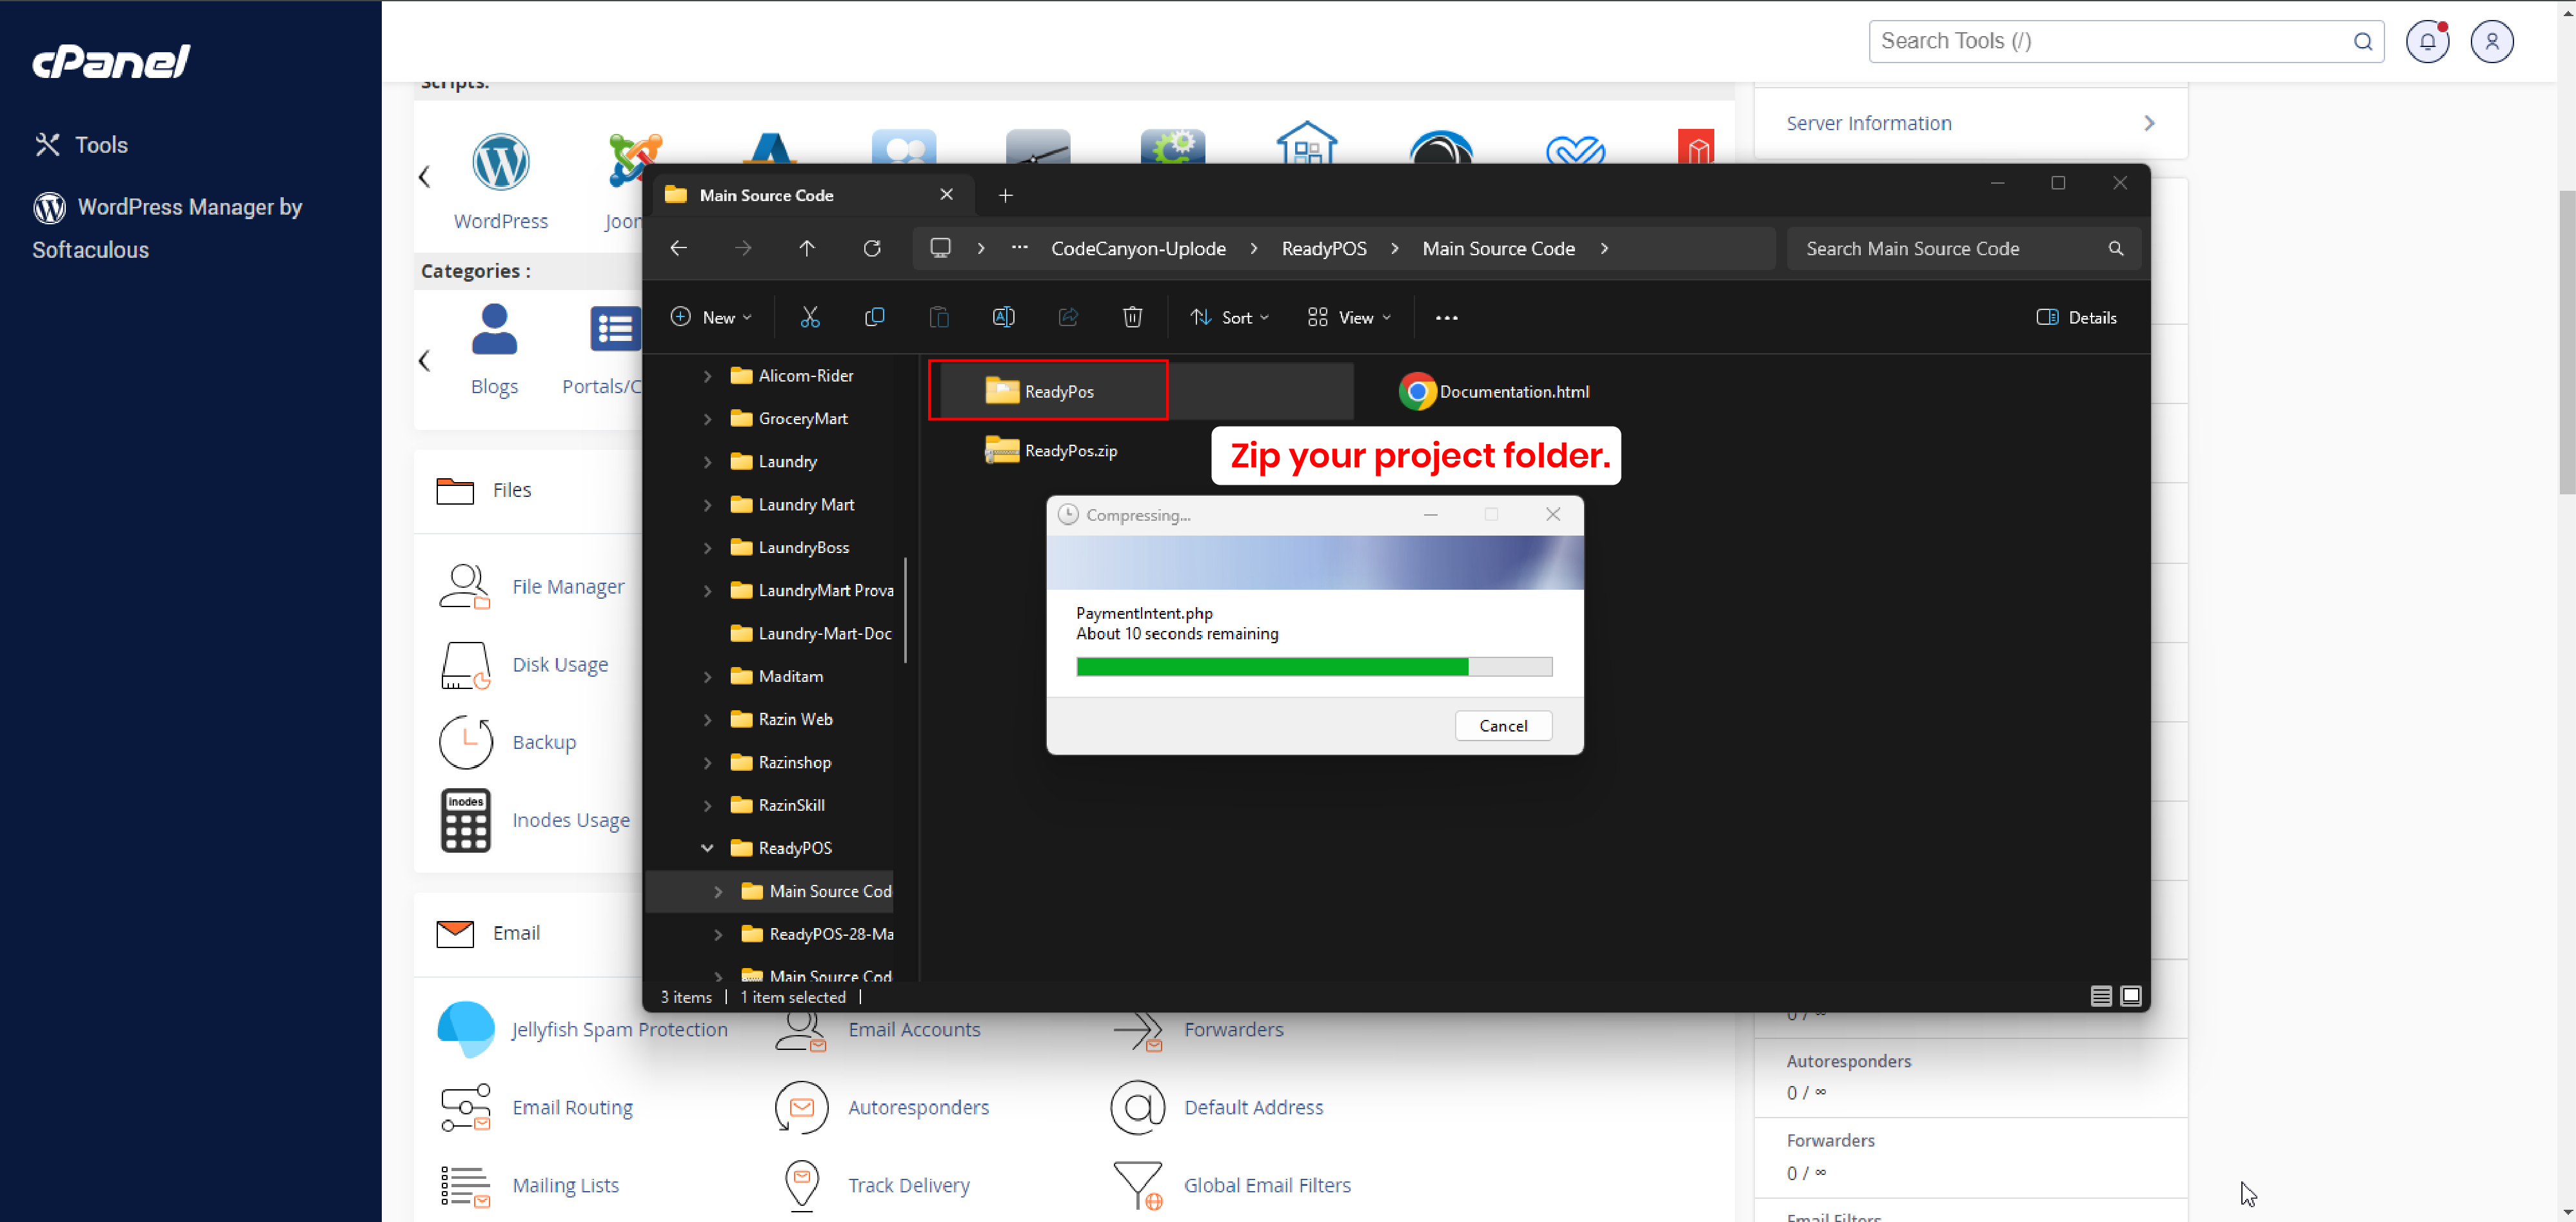Switch to details list view

2100,996
